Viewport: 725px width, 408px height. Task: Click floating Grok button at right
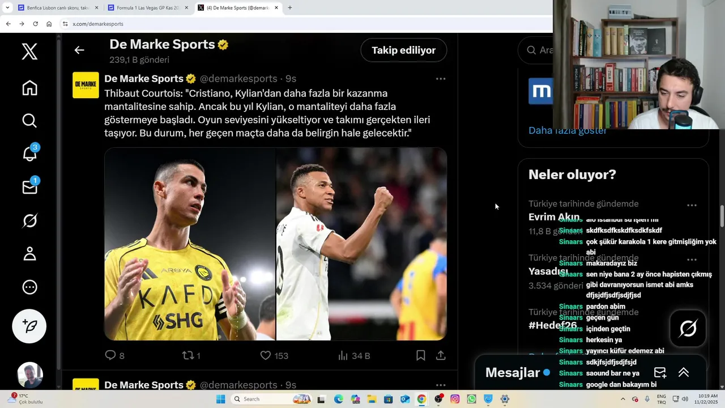pos(688,328)
